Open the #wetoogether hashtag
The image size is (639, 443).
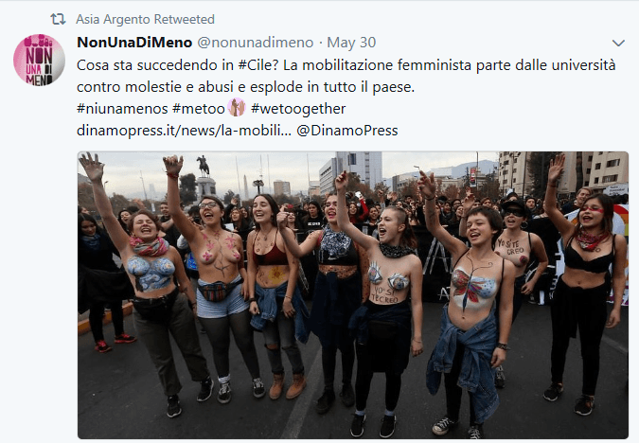pyautogui.click(x=298, y=109)
